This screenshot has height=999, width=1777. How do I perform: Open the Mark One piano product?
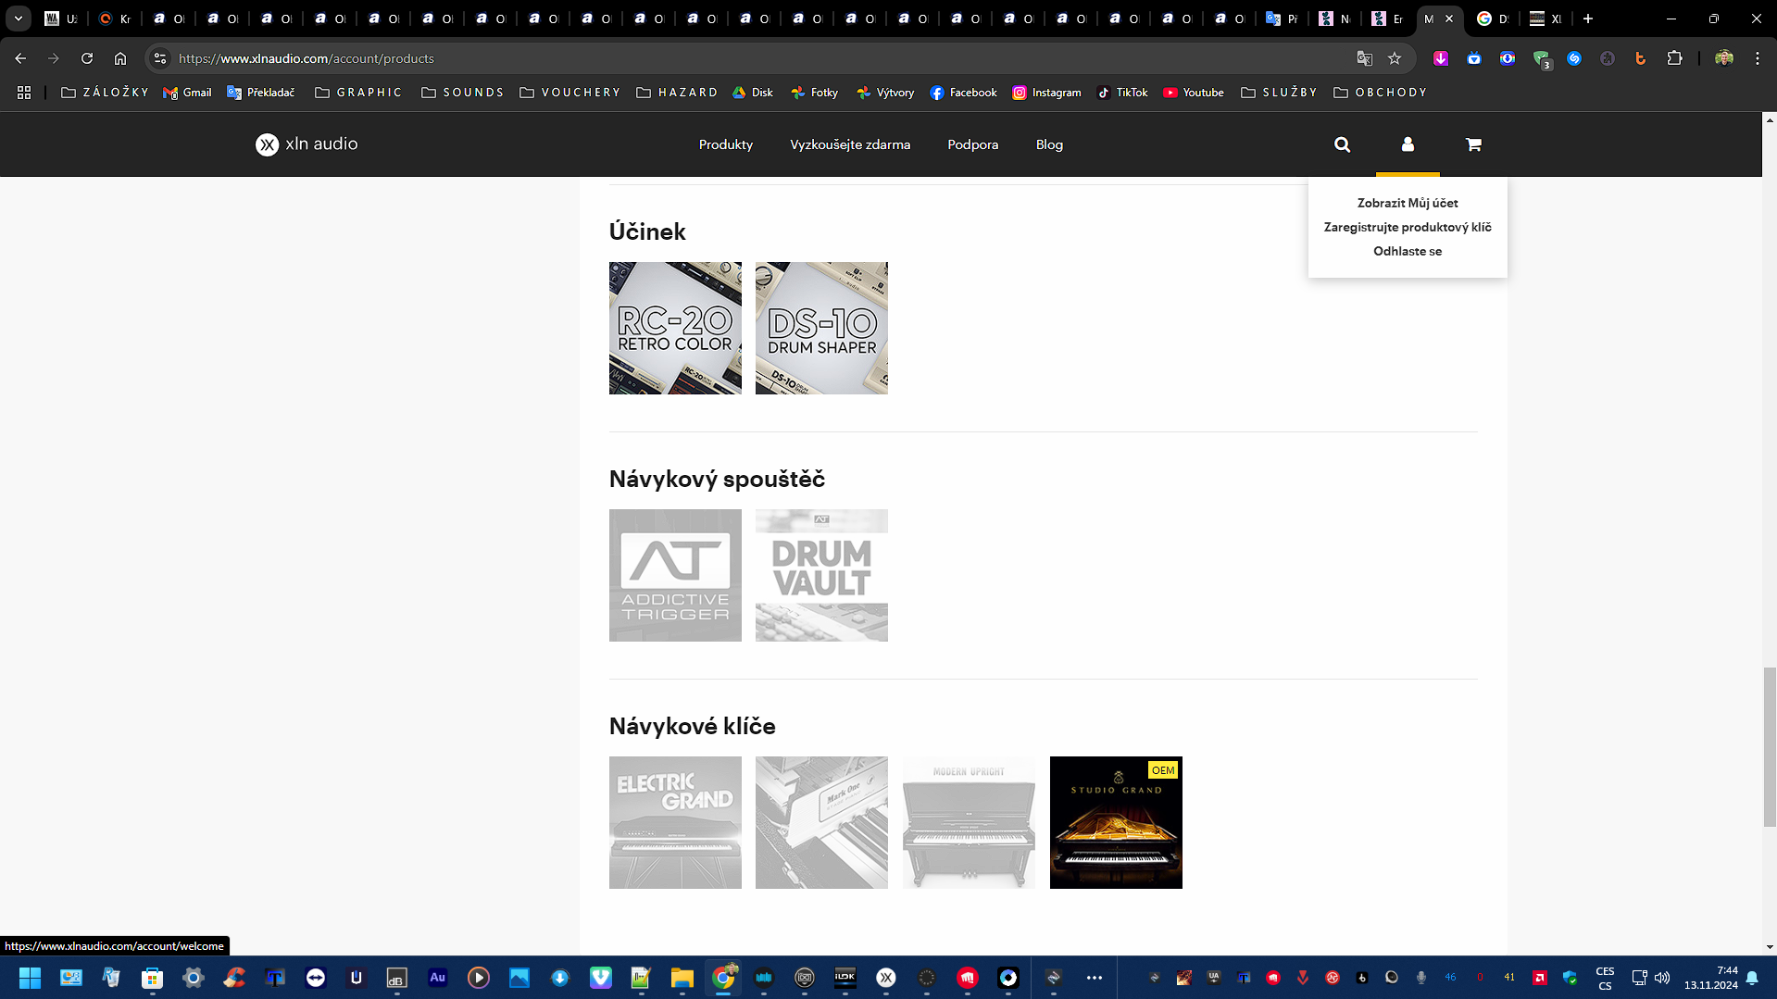click(821, 822)
